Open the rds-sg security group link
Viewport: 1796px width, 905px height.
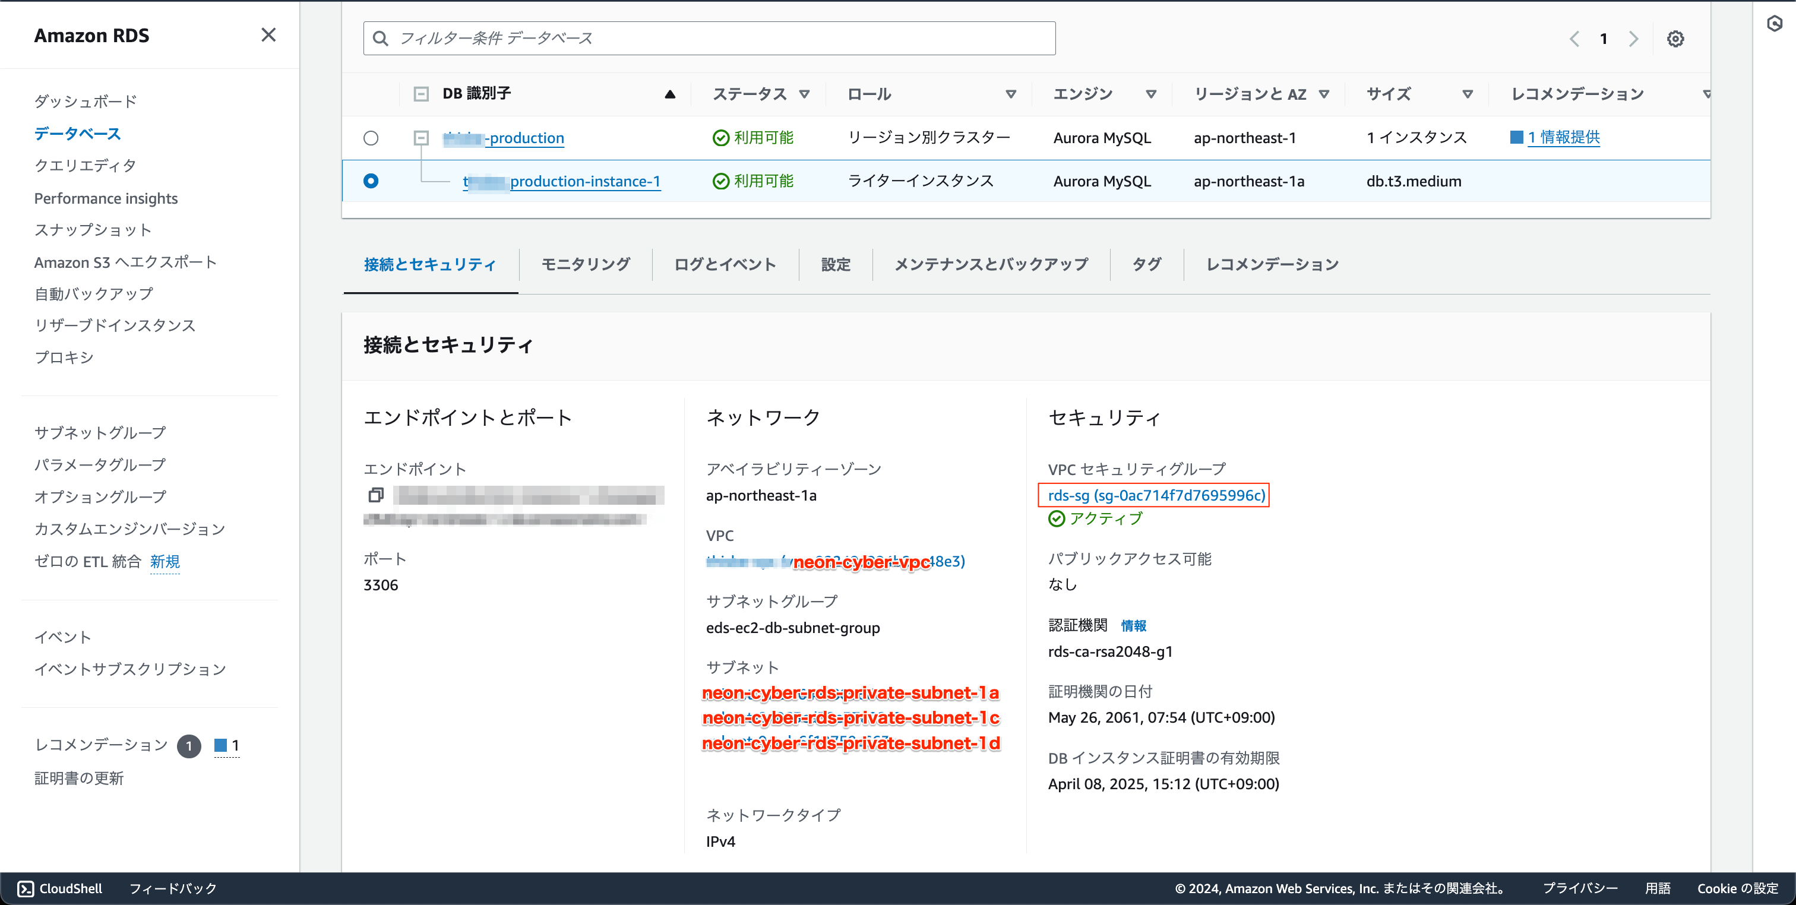[1156, 496]
